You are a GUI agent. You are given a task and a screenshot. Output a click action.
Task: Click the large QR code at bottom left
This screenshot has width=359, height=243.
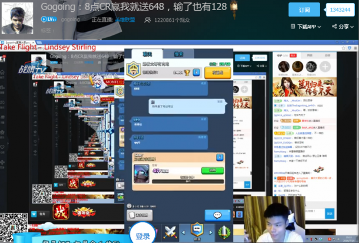click(14, 228)
